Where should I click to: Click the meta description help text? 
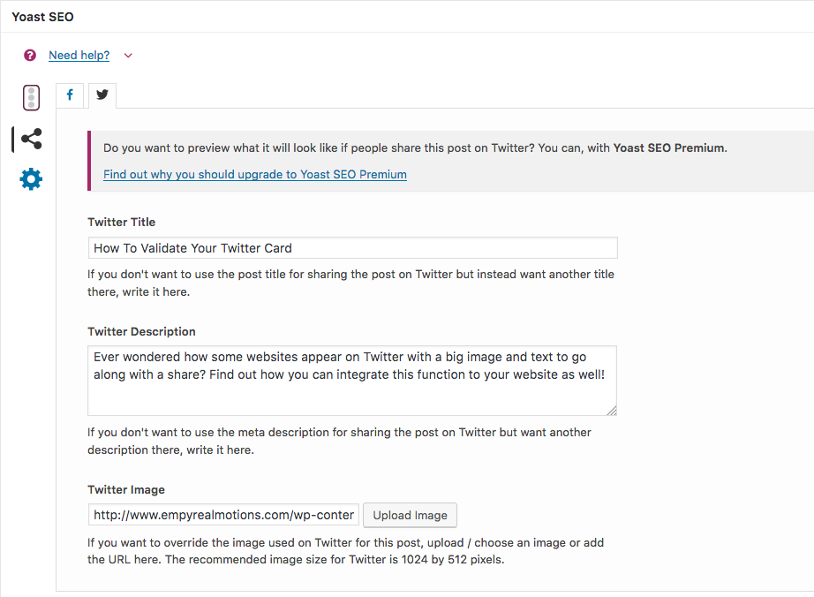point(339,441)
